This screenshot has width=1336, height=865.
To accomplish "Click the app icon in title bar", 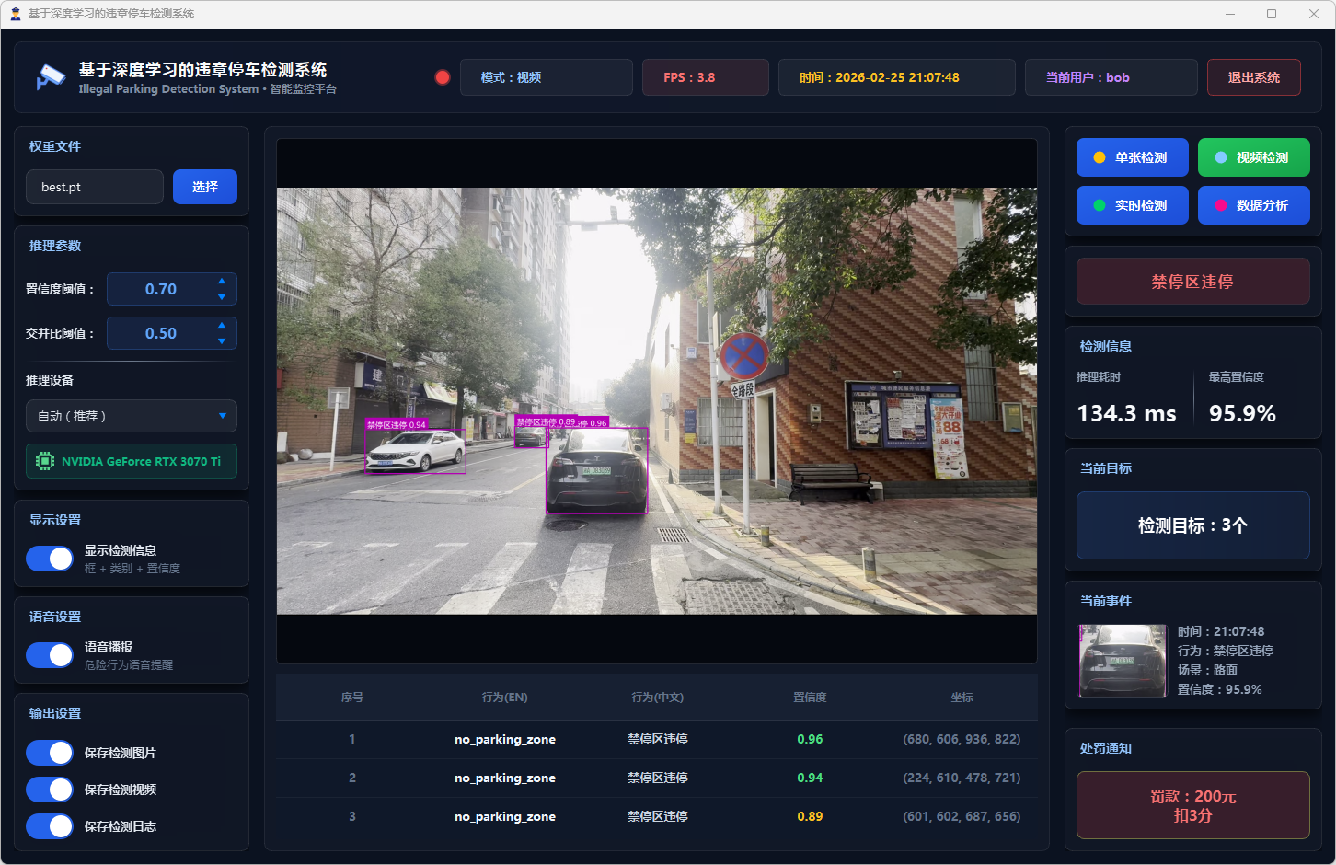I will click(15, 14).
